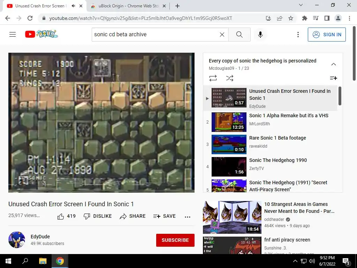This screenshot has height=268, width=357.
Task: Play Rare Sonic 1 Beta footage thumbnail
Action: pos(229,144)
